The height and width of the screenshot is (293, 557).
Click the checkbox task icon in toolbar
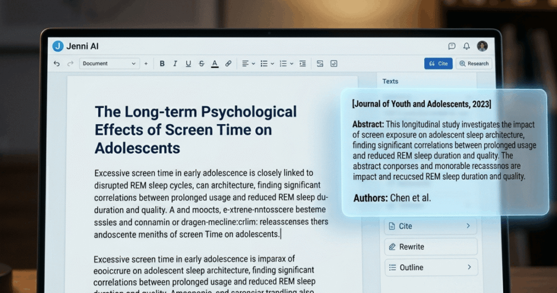coord(334,64)
